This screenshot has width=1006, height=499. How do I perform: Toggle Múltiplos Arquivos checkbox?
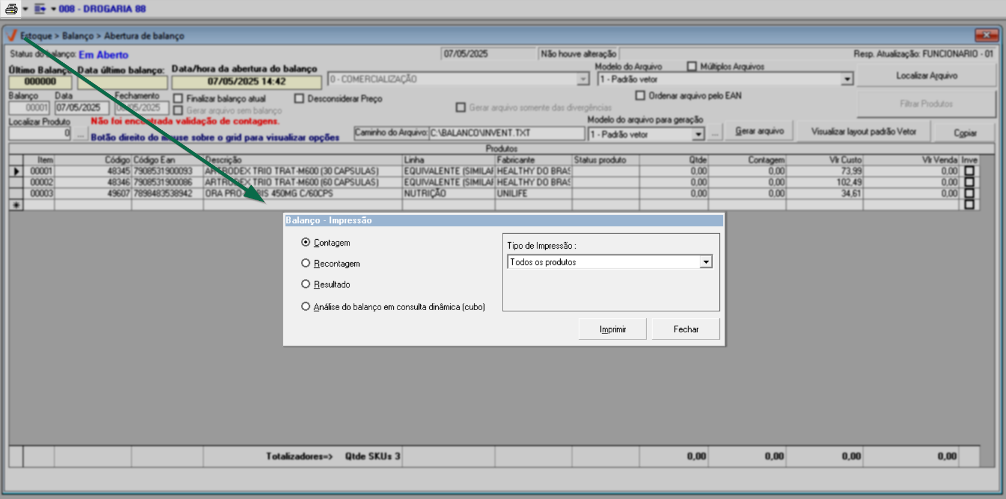coord(692,66)
